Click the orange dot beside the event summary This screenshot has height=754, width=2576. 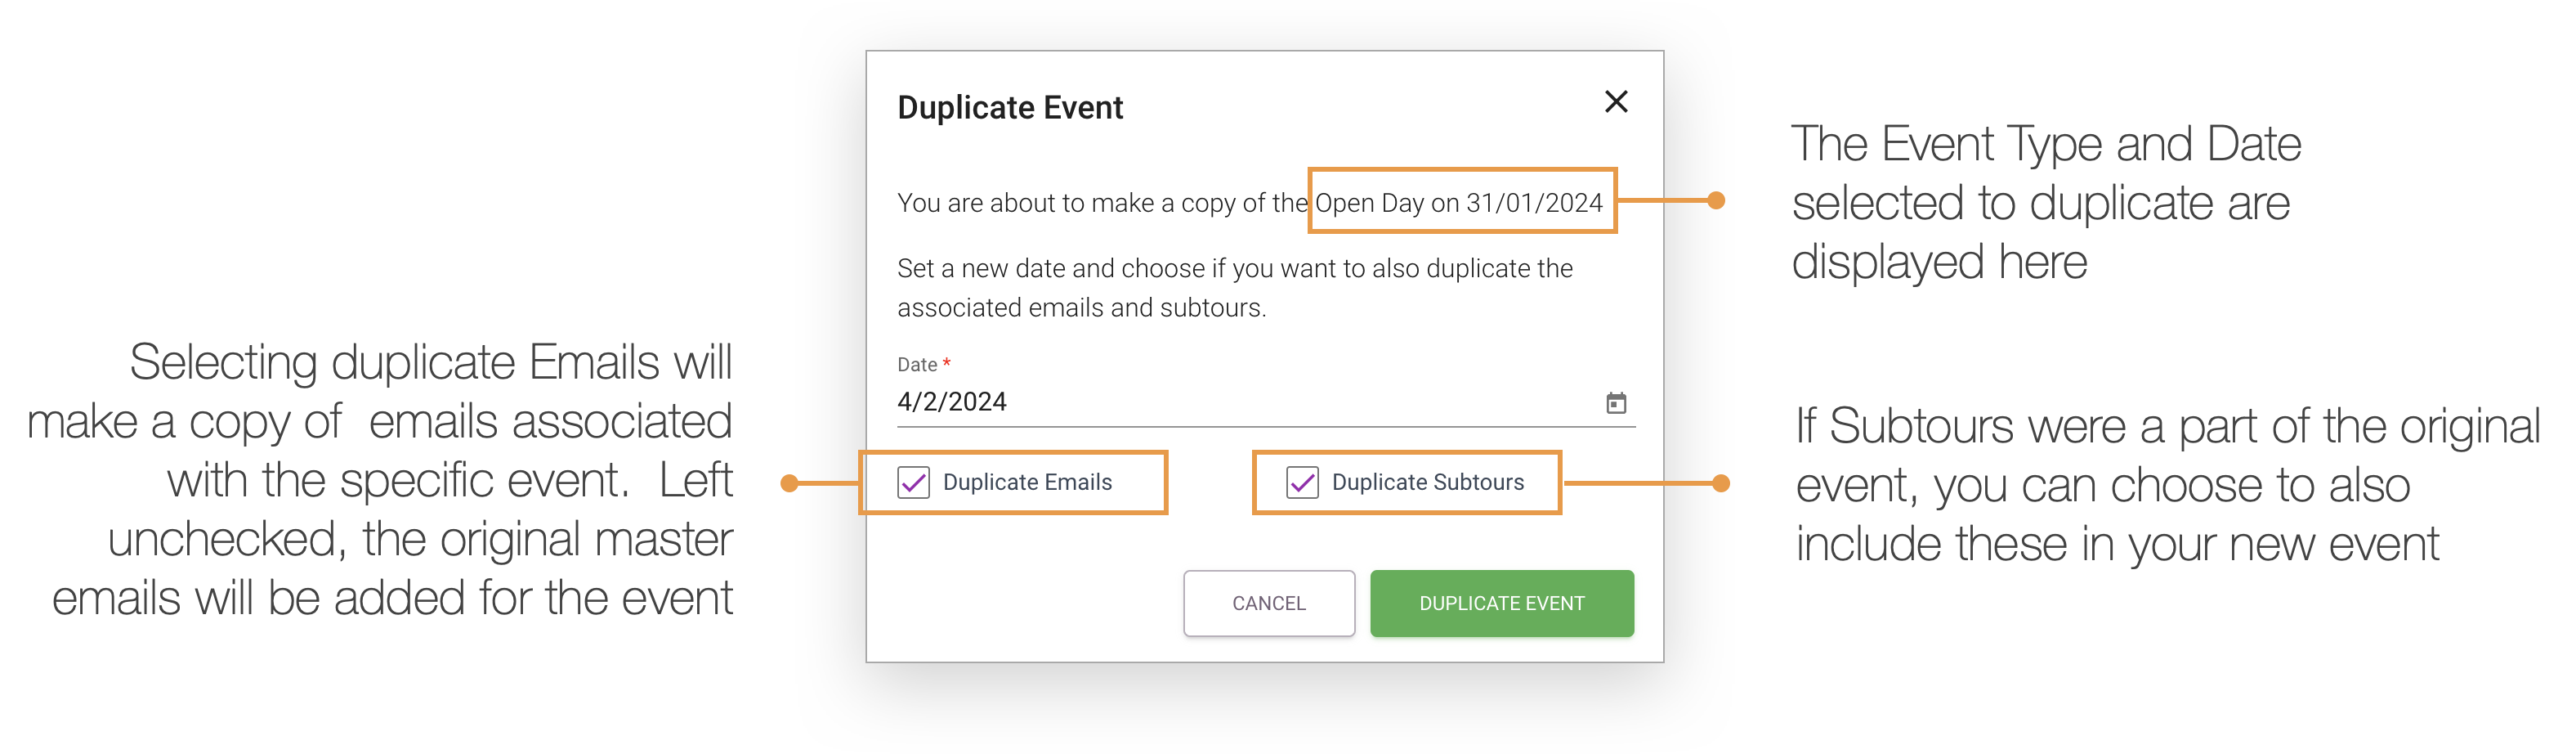tap(1716, 201)
